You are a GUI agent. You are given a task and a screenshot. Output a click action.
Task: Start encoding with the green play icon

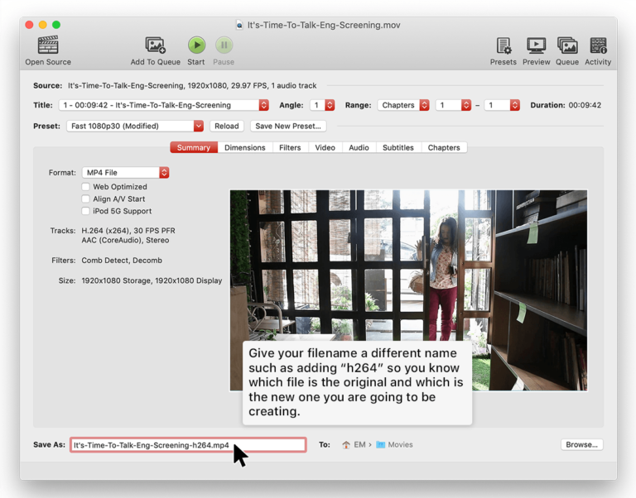196,45
